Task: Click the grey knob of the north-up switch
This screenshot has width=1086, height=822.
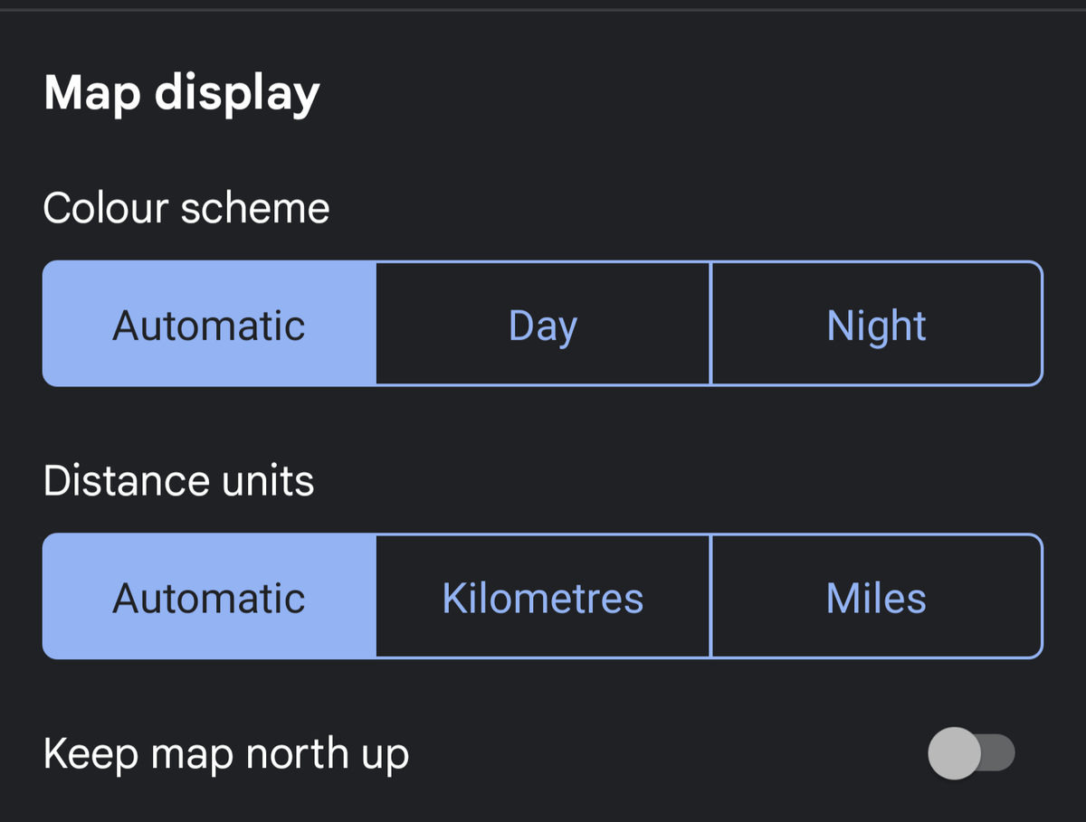Action: click(954, 753)
